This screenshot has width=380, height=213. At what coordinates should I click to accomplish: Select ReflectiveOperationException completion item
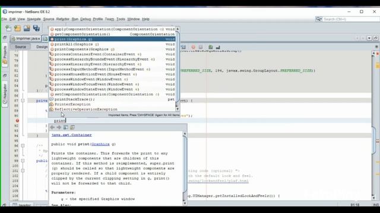coord(112,109)
